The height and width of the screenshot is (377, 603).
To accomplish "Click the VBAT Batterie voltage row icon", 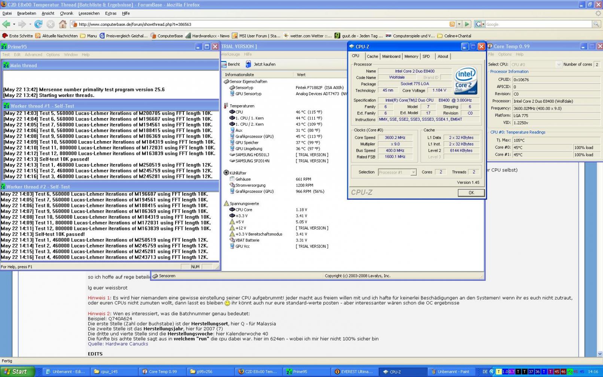I will 232,240.
